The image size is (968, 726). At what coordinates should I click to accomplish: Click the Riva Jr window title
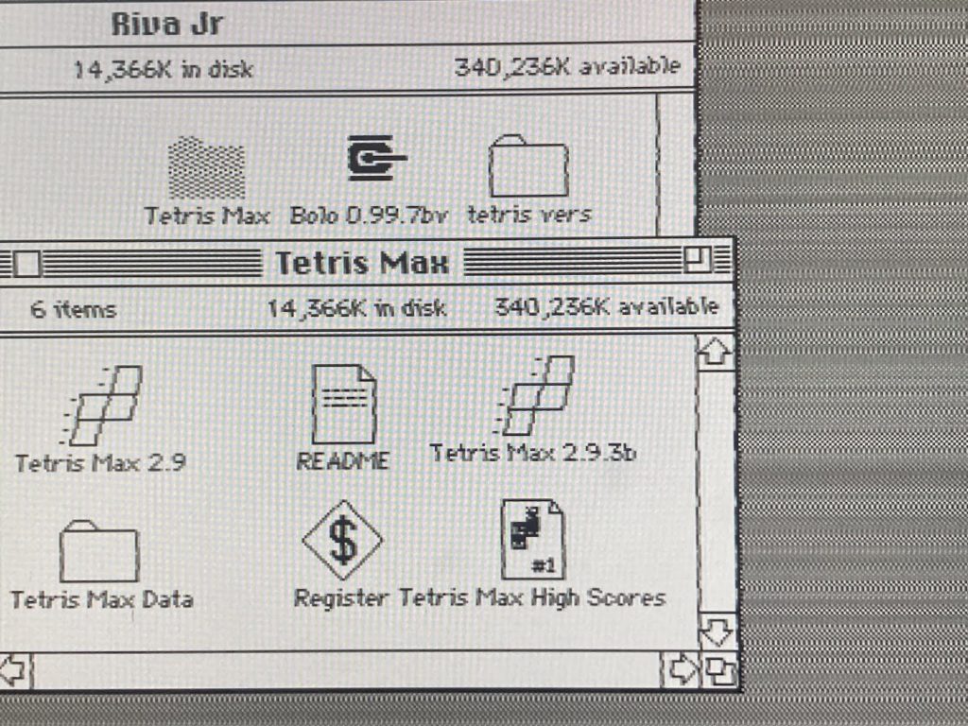click(166, 25)
